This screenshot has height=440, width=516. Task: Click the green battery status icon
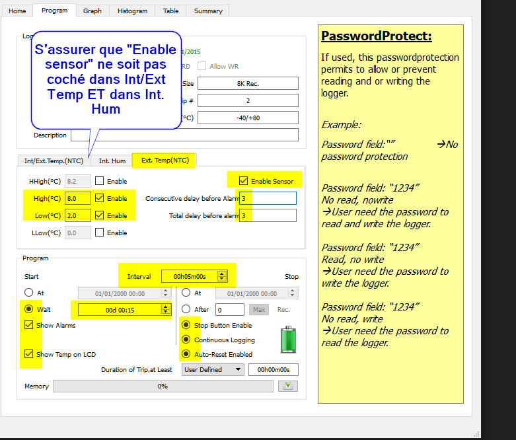coord(288,340)
